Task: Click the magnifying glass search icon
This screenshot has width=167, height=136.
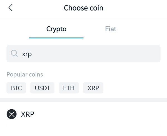Action: coord(14,53)
